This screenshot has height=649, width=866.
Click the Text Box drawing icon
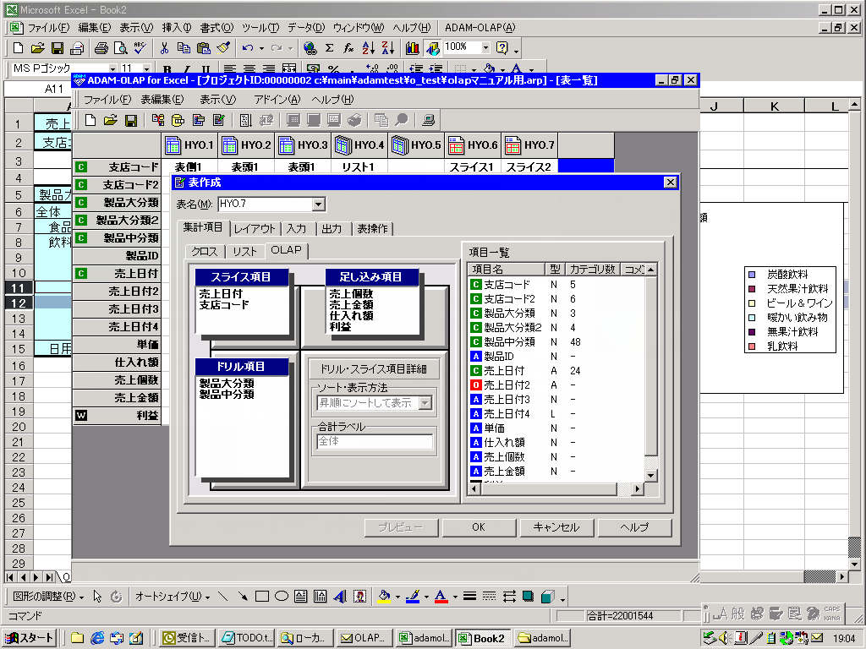[x=301, y=596]
